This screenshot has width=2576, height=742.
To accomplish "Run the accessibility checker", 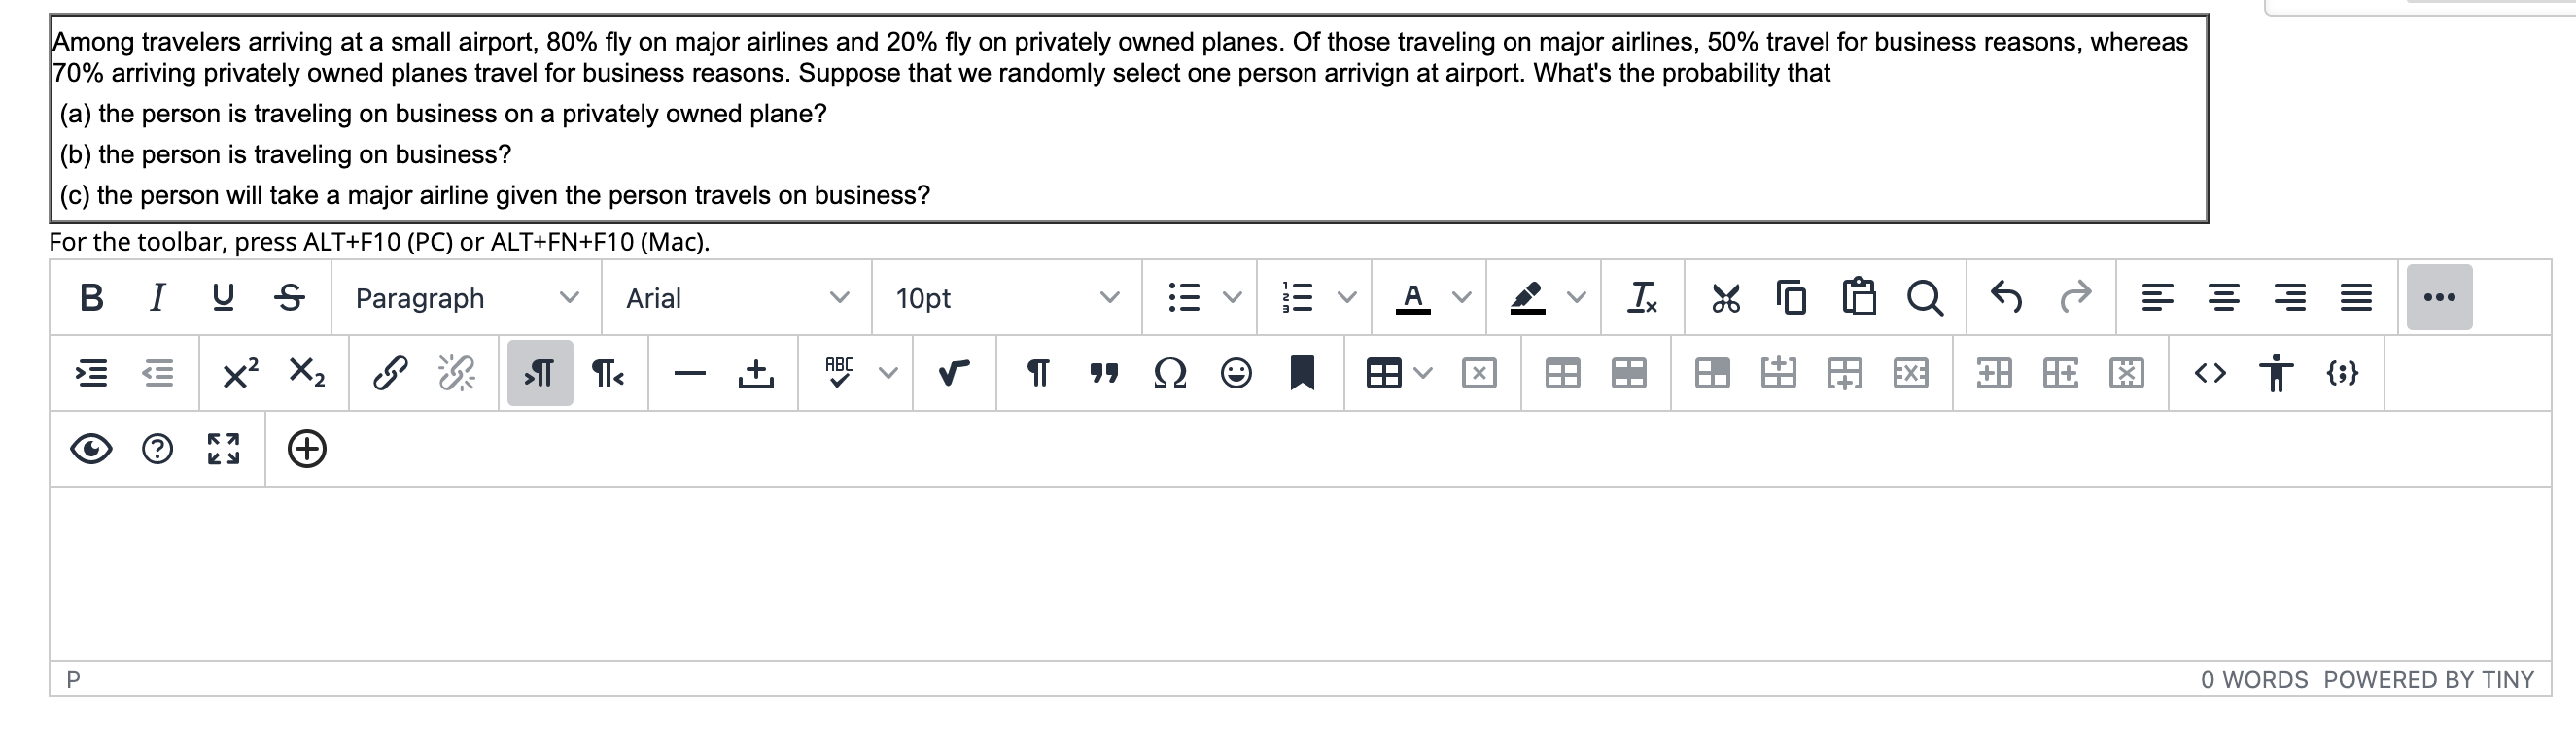I will (x=2278, y=374).
